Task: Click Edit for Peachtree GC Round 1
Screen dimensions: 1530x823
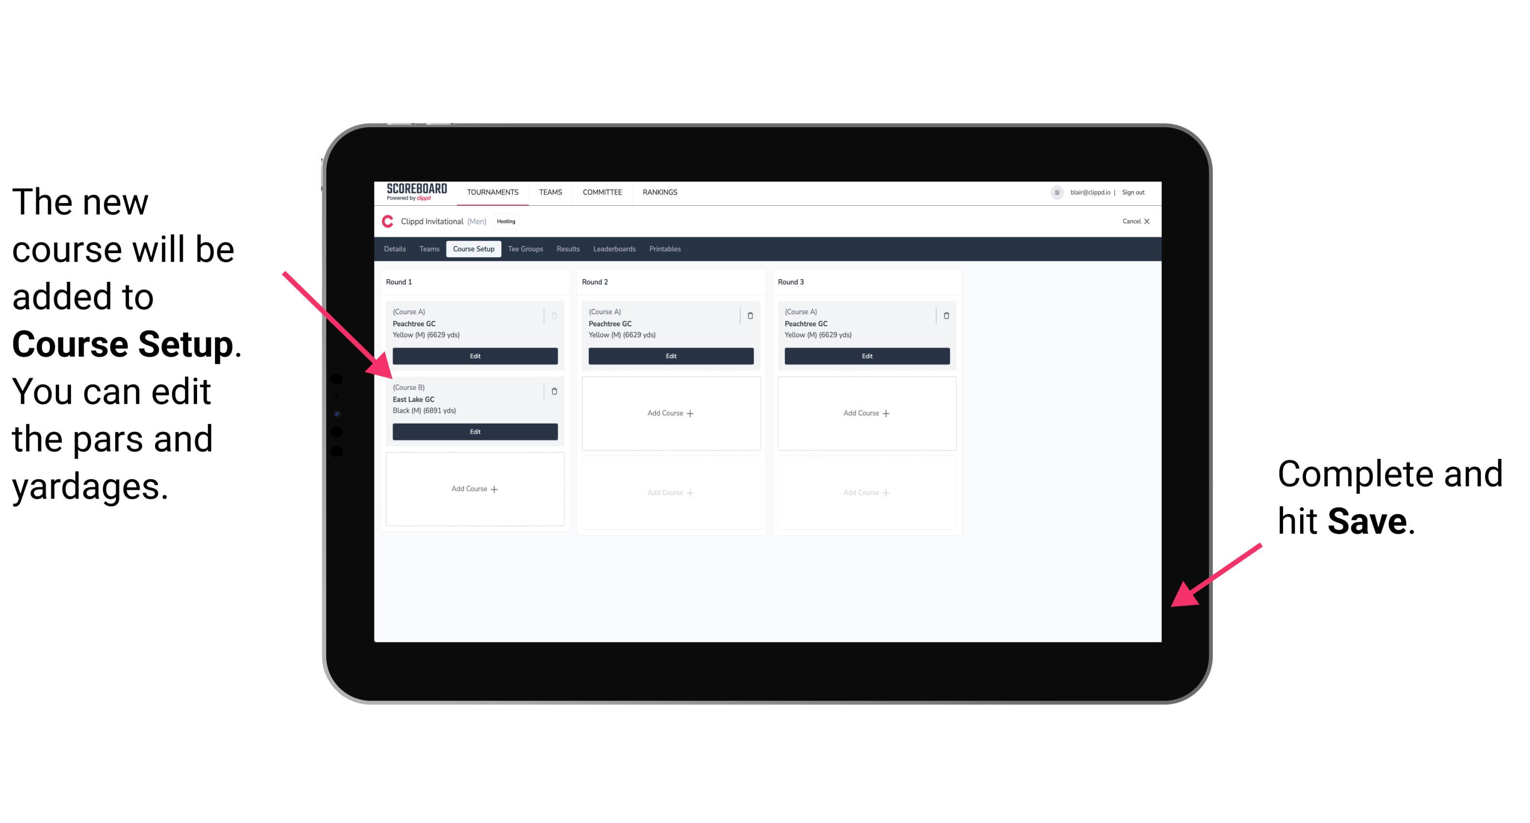Action: tap(473, 355)
